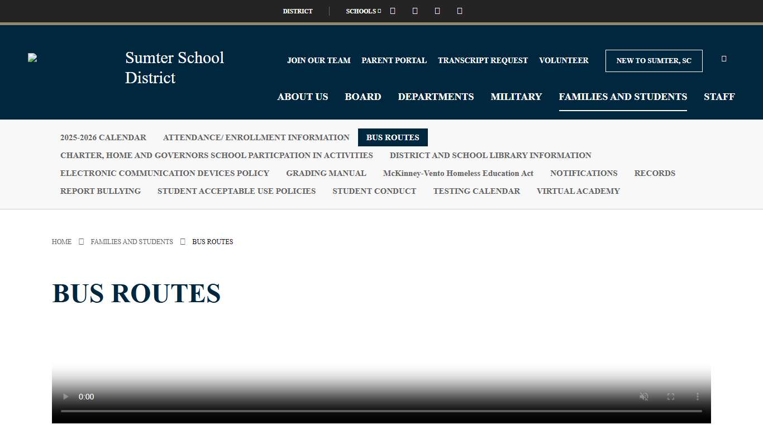763x429 pixels.
Task: Click the MILITARY navigation item
Action: 516,97
